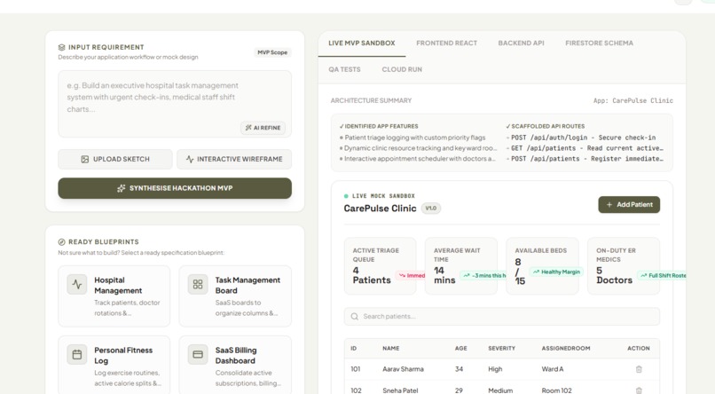The width and height of the screenshot is (715, 394).
Task: Click the Interactive Wireframe button
Action: coord(234,159)
